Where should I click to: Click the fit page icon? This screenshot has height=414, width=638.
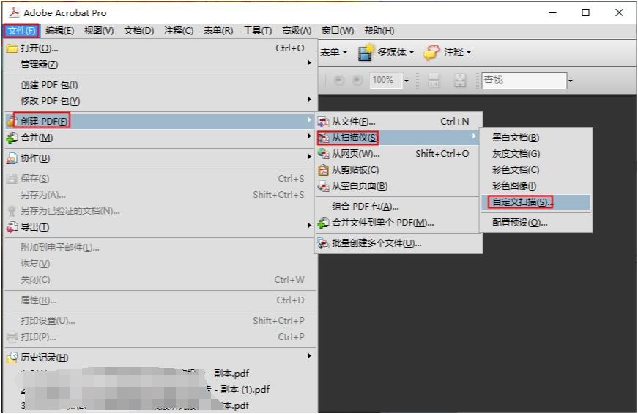(460, 80)
